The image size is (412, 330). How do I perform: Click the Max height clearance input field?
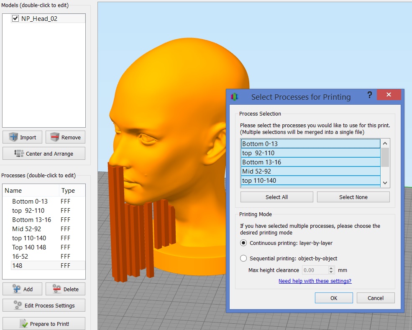point(315,270)
